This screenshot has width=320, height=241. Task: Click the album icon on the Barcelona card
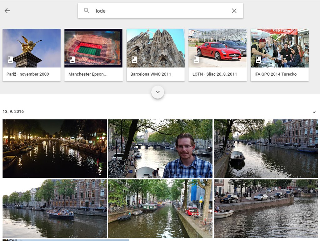click(x=134, y=60)
